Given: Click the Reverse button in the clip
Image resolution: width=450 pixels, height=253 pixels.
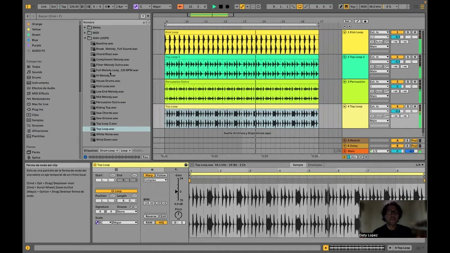Looking at the screenshot, I should (x=151, y=216).
